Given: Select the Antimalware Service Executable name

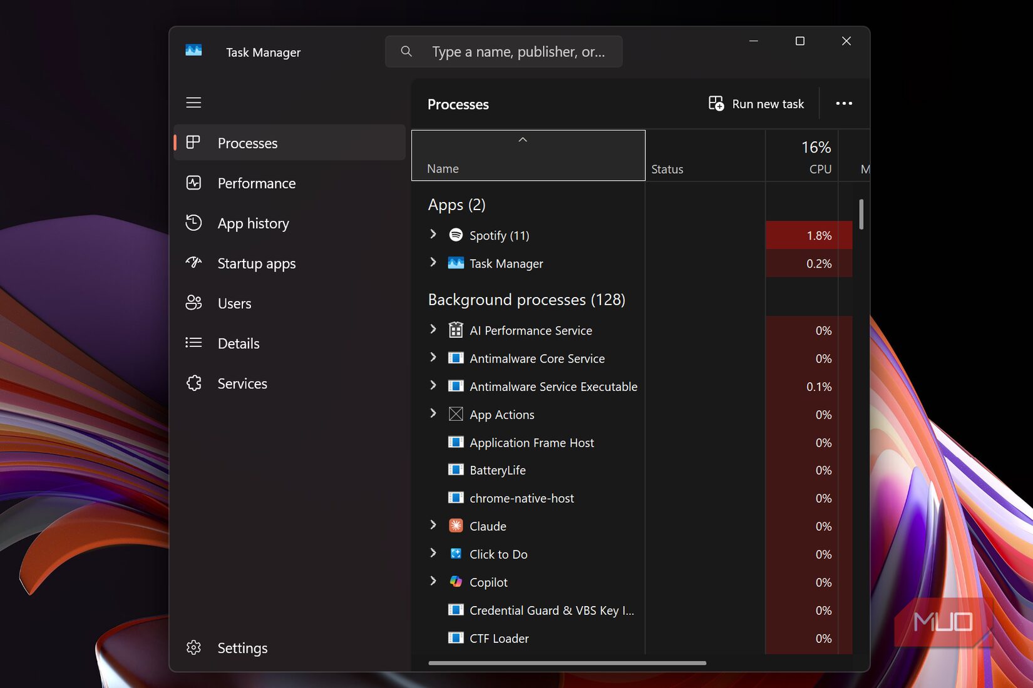Looking at the screenshot, I should pos(553,387).
